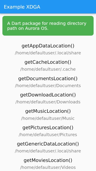Viewport: 96px width, 171px height.
Task: Click the getPicturesLocation() heading
Action: 48,128
